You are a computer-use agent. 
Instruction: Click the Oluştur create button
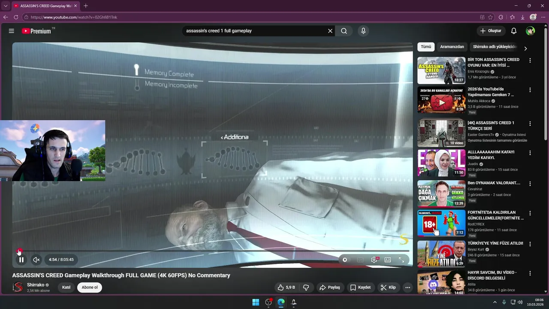(x=491, y=31)
